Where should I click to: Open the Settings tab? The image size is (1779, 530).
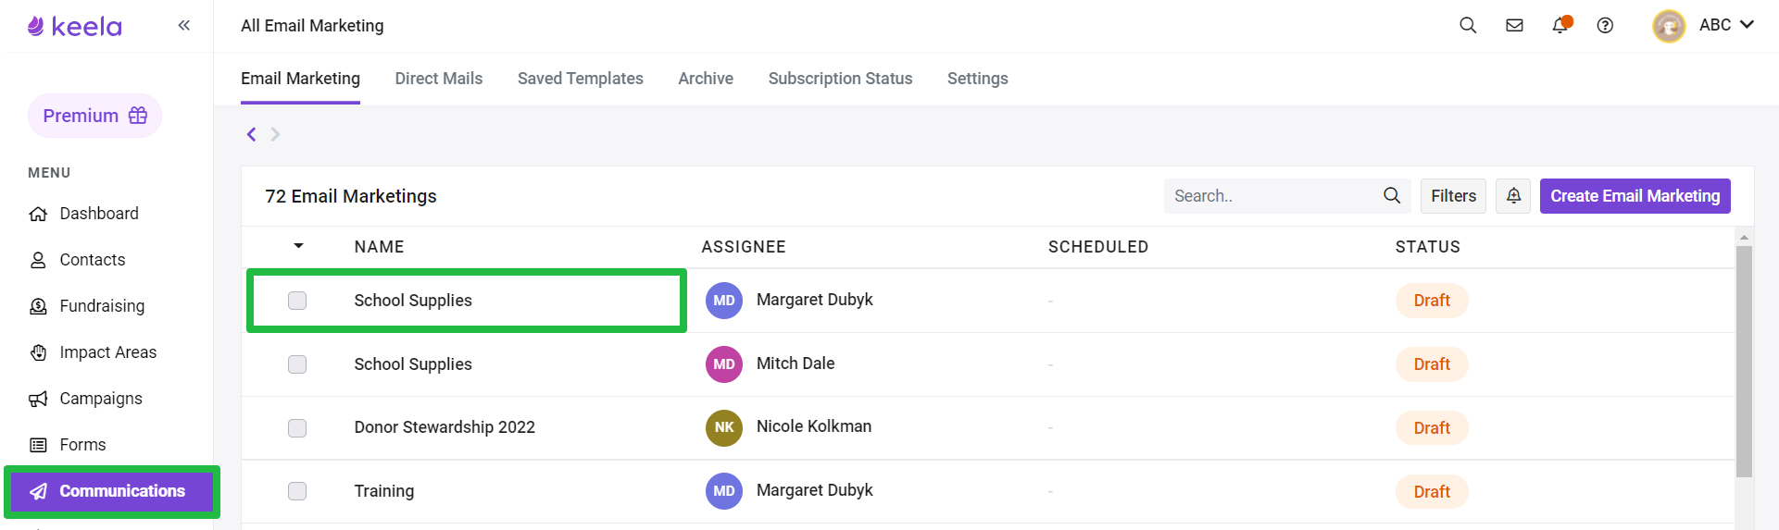coord(977,79)
